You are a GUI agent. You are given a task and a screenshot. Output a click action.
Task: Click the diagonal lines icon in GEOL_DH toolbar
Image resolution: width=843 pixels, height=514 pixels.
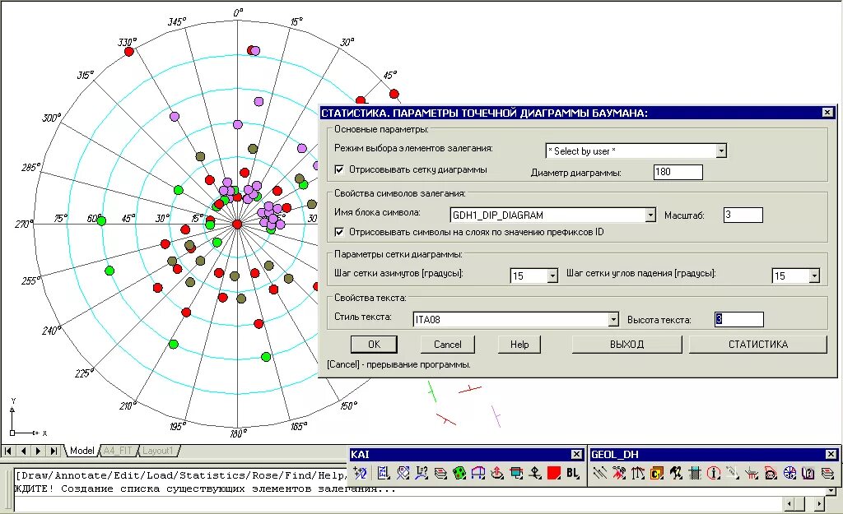[x=601, y=473]
